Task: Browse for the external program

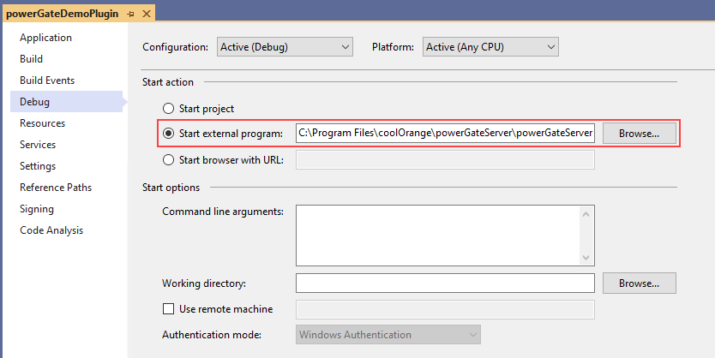Action: click(639, 134)
